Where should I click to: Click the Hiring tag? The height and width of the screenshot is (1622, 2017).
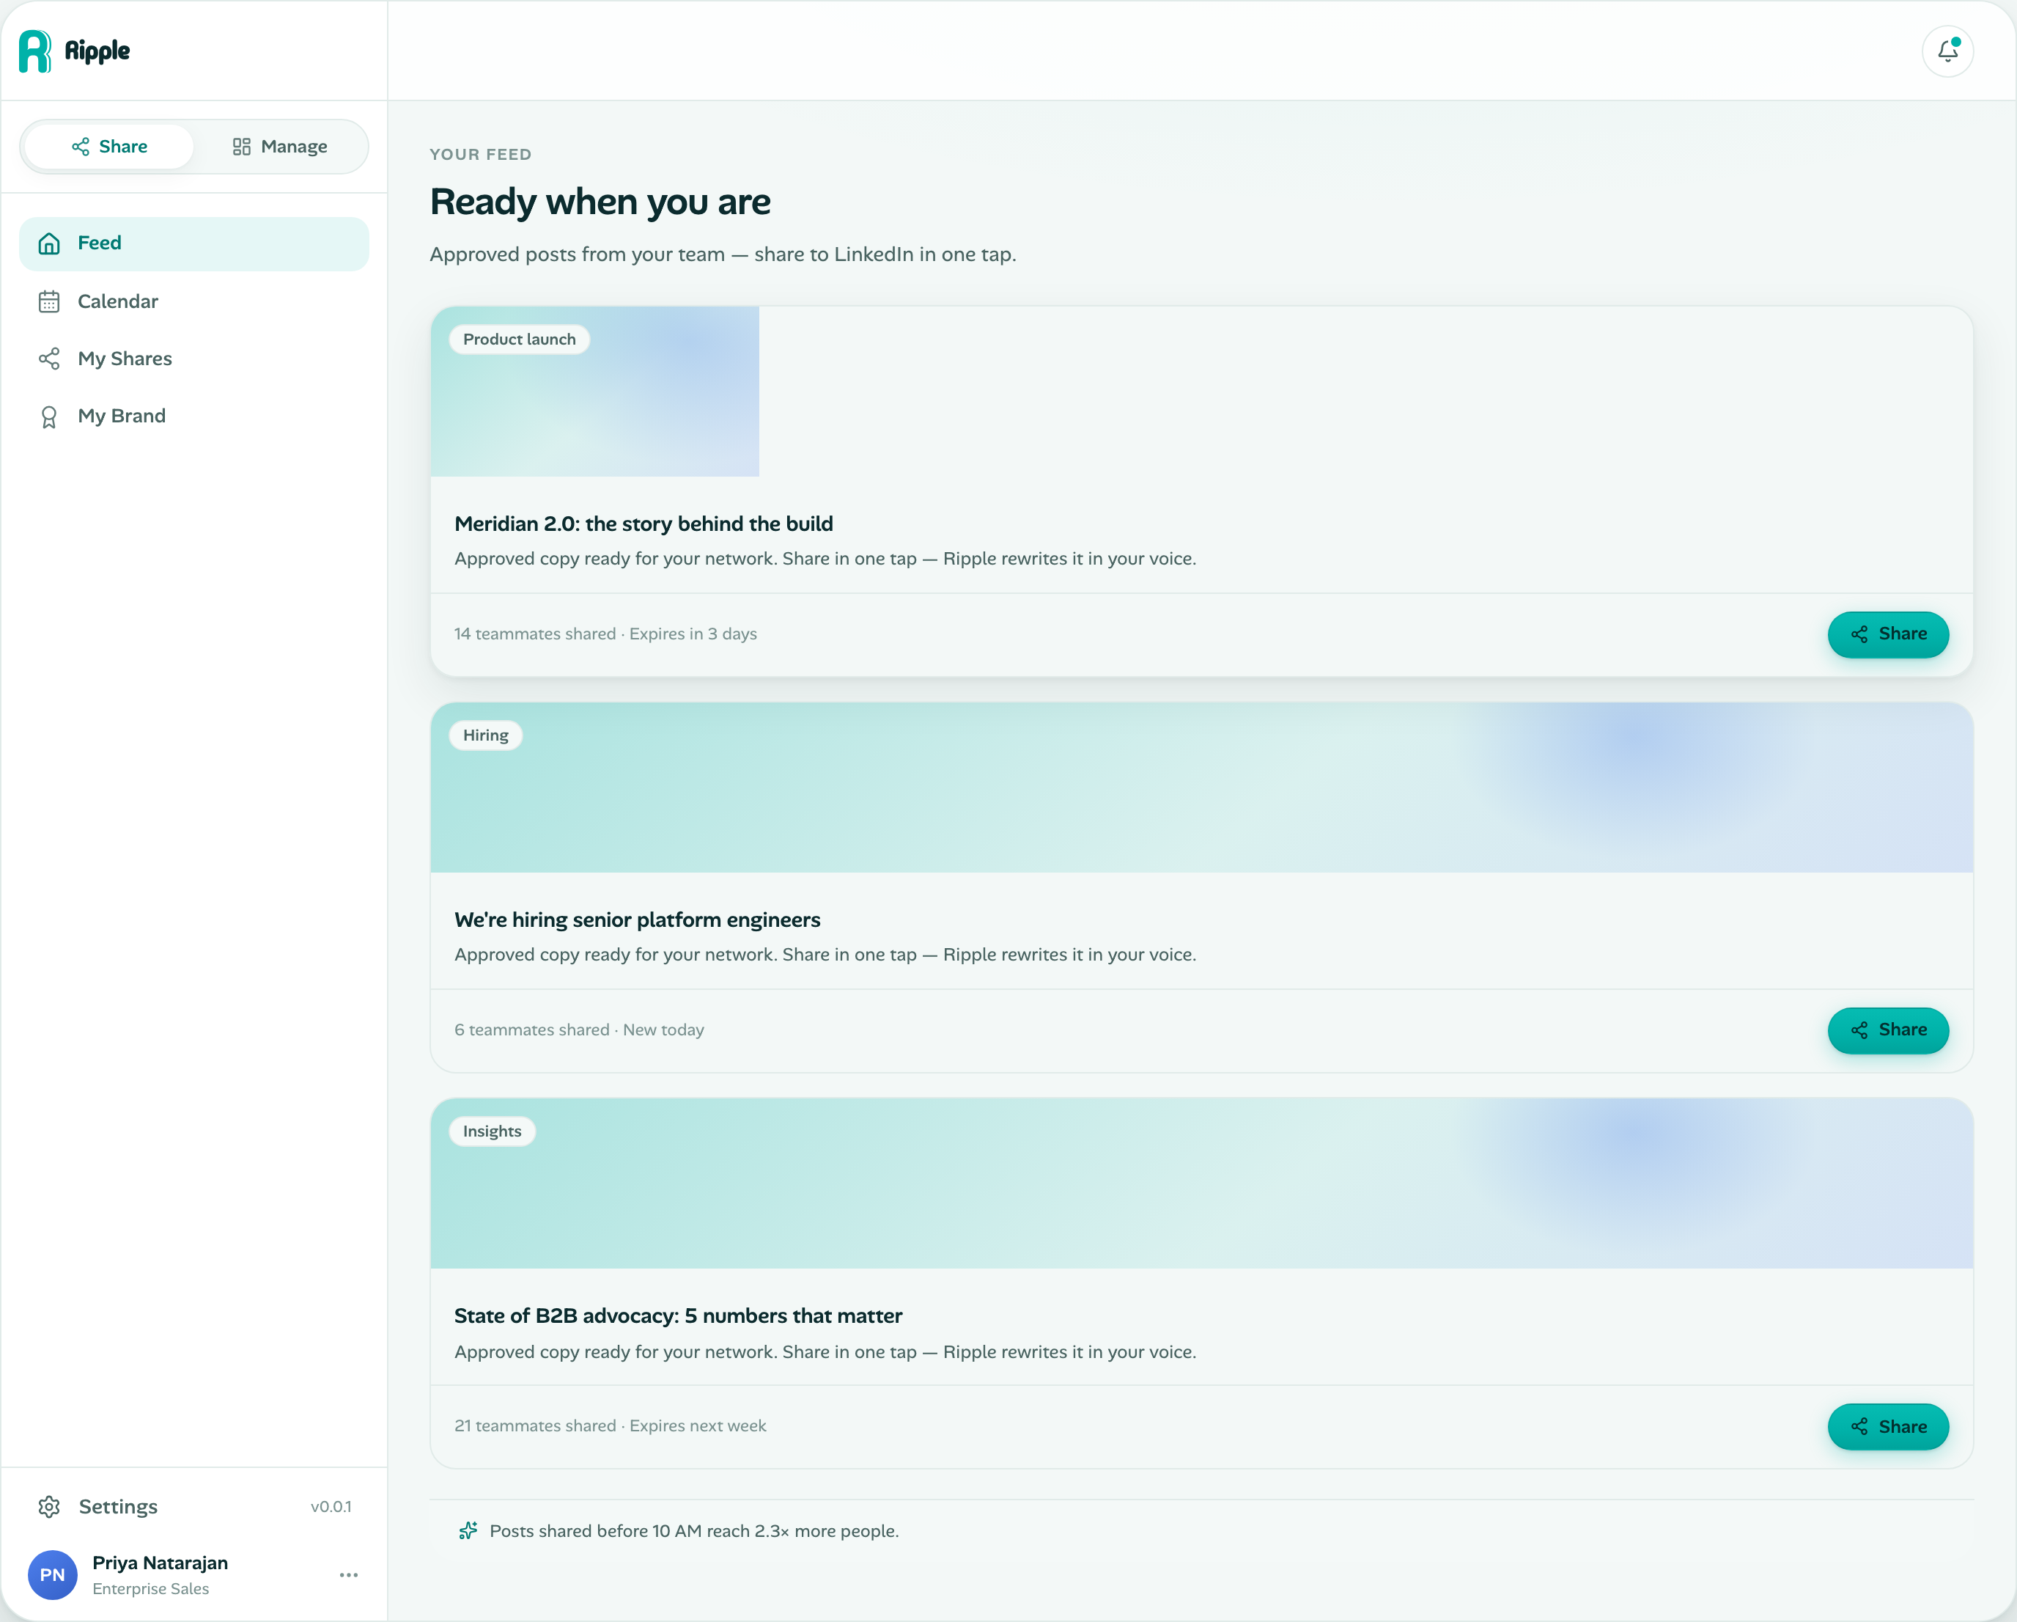485,735
